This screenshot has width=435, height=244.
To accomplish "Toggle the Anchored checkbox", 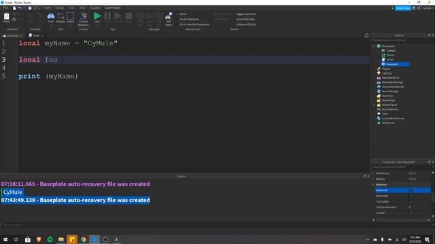I will point(411,190).
